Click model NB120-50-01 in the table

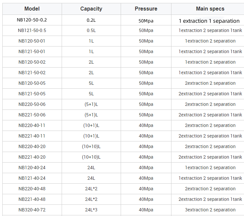pos(32,41)
